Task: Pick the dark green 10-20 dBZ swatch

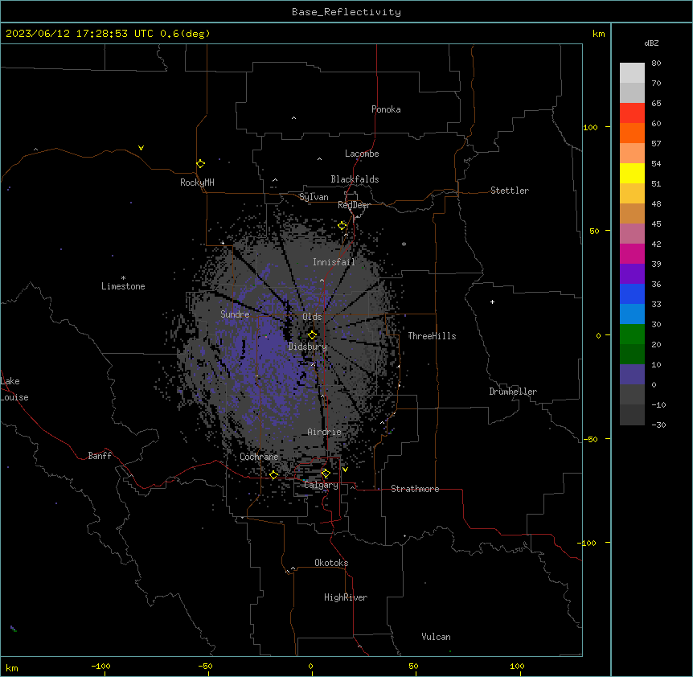Action: pos(632,355)
